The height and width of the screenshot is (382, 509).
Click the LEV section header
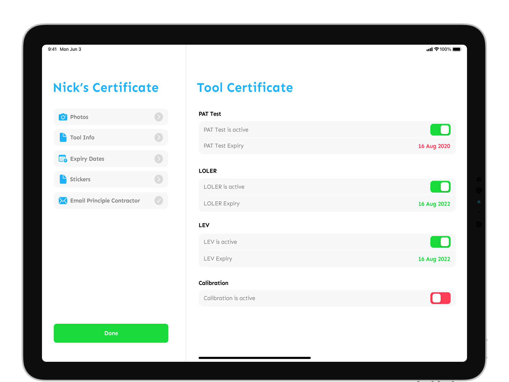click(x=204, y=225)
